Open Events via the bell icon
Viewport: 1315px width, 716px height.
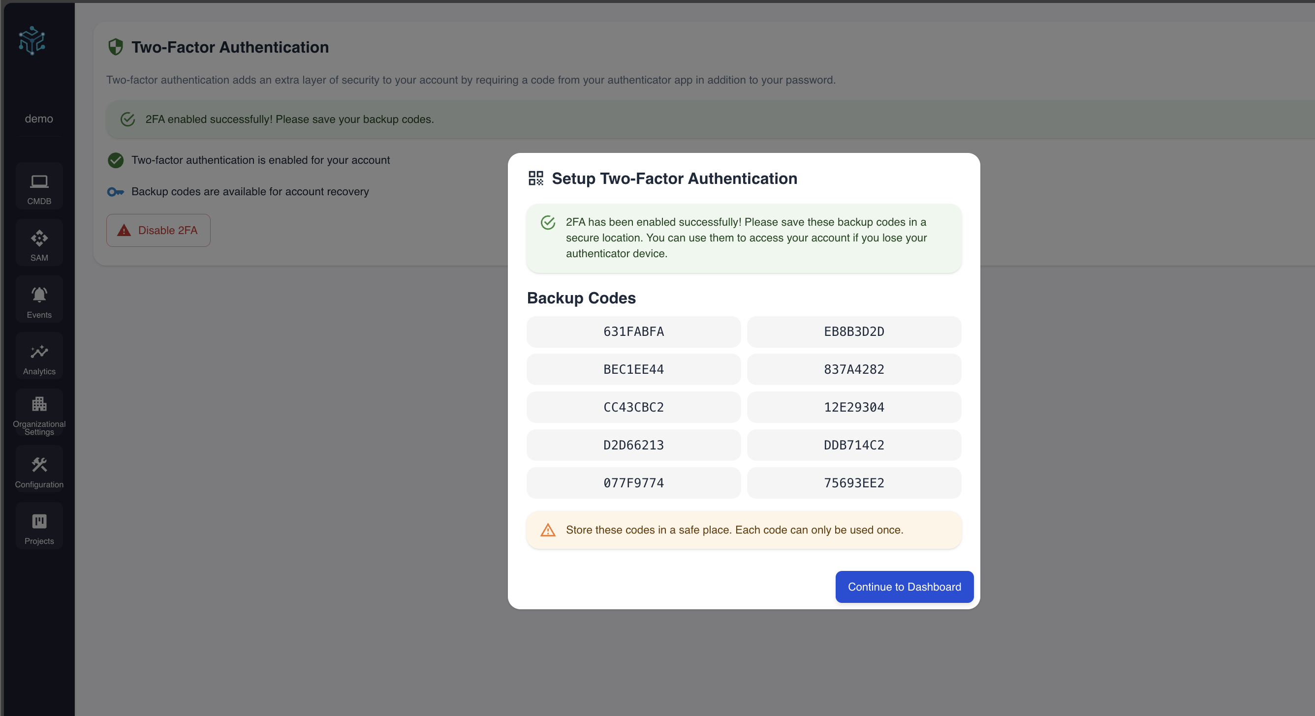(39, 299)
